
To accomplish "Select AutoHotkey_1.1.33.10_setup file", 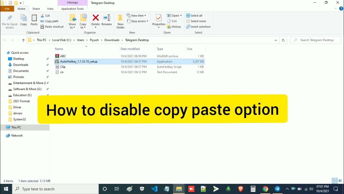I will (129, 61).
